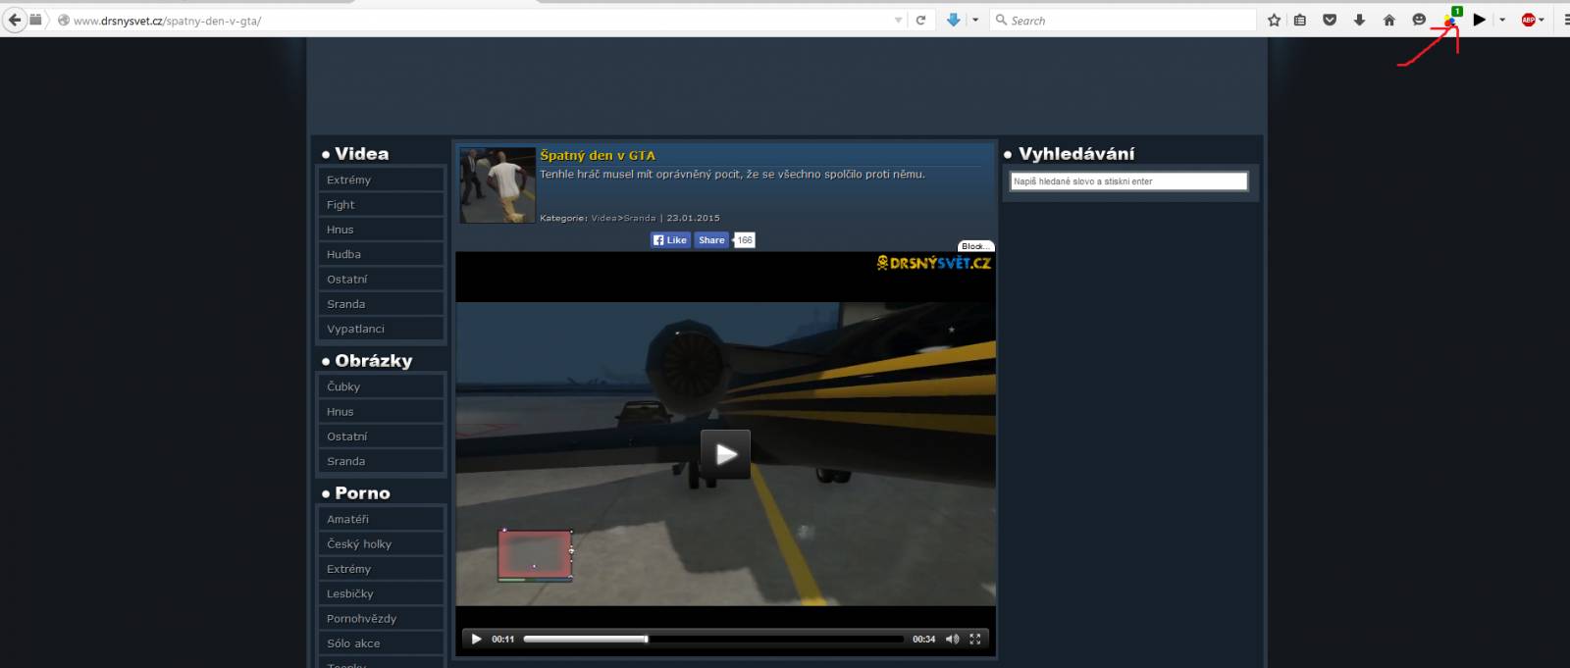Image resolution: width=1570 pixels, height=668 pixels.
Task: Open the tab groups icon beside back arrow
Action: [35, 20]
